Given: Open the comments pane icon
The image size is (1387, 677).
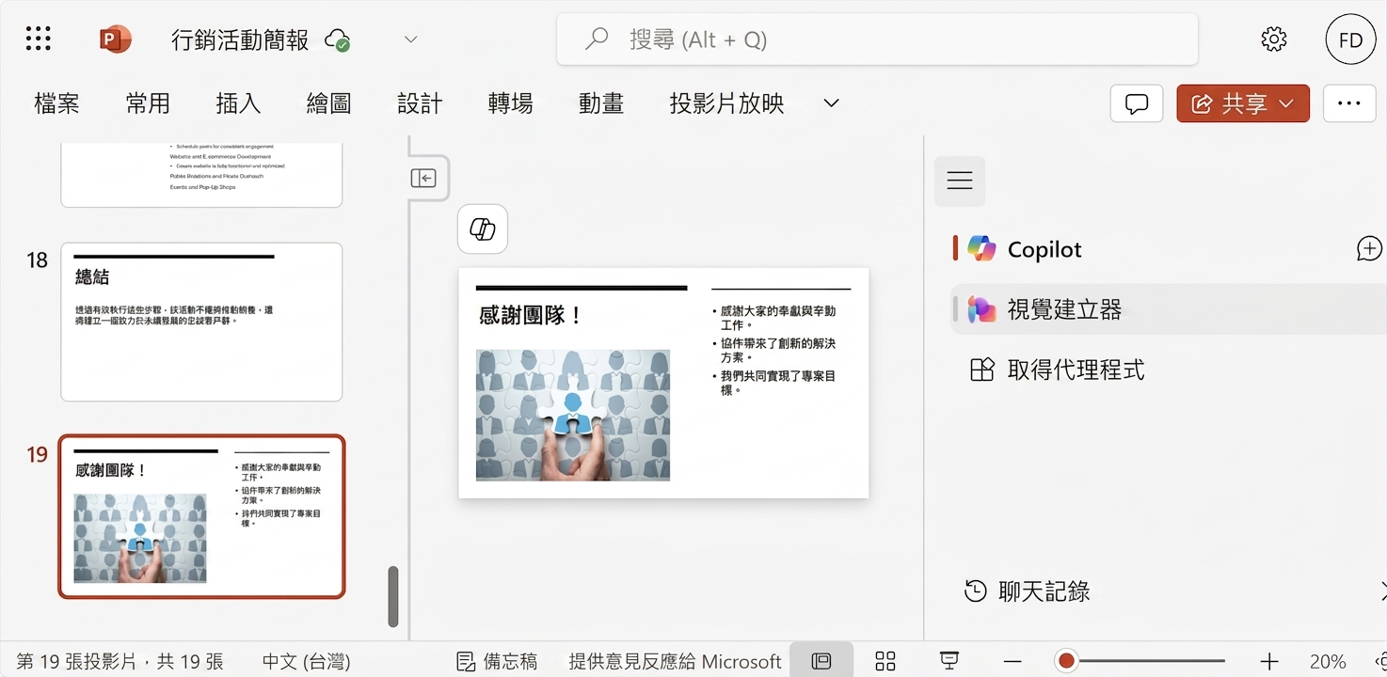Looking at the screenshot, I should coord(1137,103).
